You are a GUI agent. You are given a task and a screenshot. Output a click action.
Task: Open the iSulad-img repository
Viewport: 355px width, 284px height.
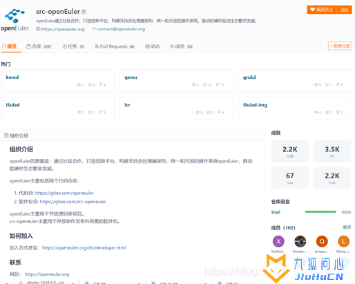click(255, 105)
